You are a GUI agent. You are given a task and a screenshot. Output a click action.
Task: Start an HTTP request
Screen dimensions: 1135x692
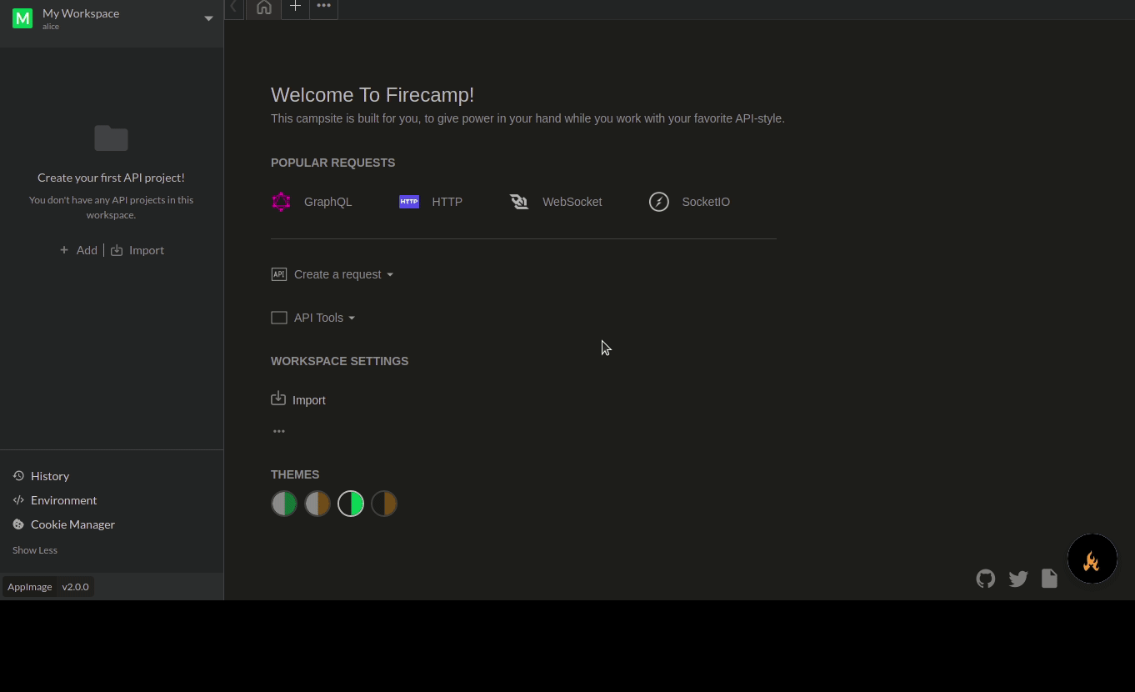(431, 202)
